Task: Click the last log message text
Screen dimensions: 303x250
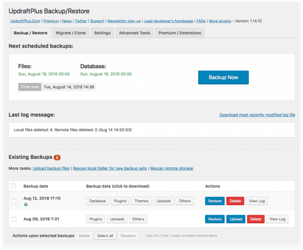Action: pyautogui.click(x=73, y=130)
